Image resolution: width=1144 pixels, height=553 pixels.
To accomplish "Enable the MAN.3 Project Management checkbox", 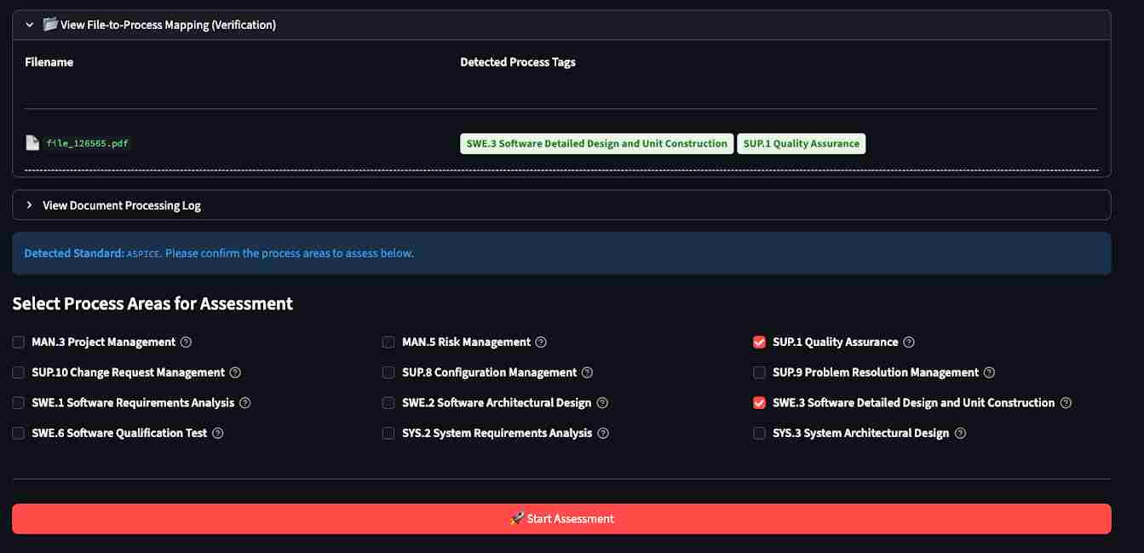I will [19, 343].
